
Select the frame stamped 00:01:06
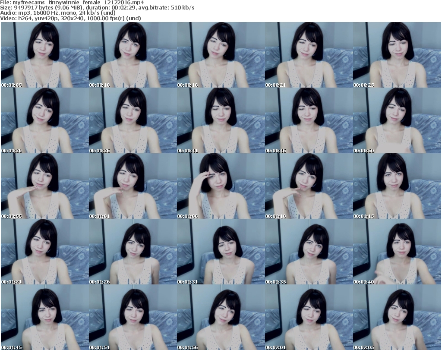(221, 186)
